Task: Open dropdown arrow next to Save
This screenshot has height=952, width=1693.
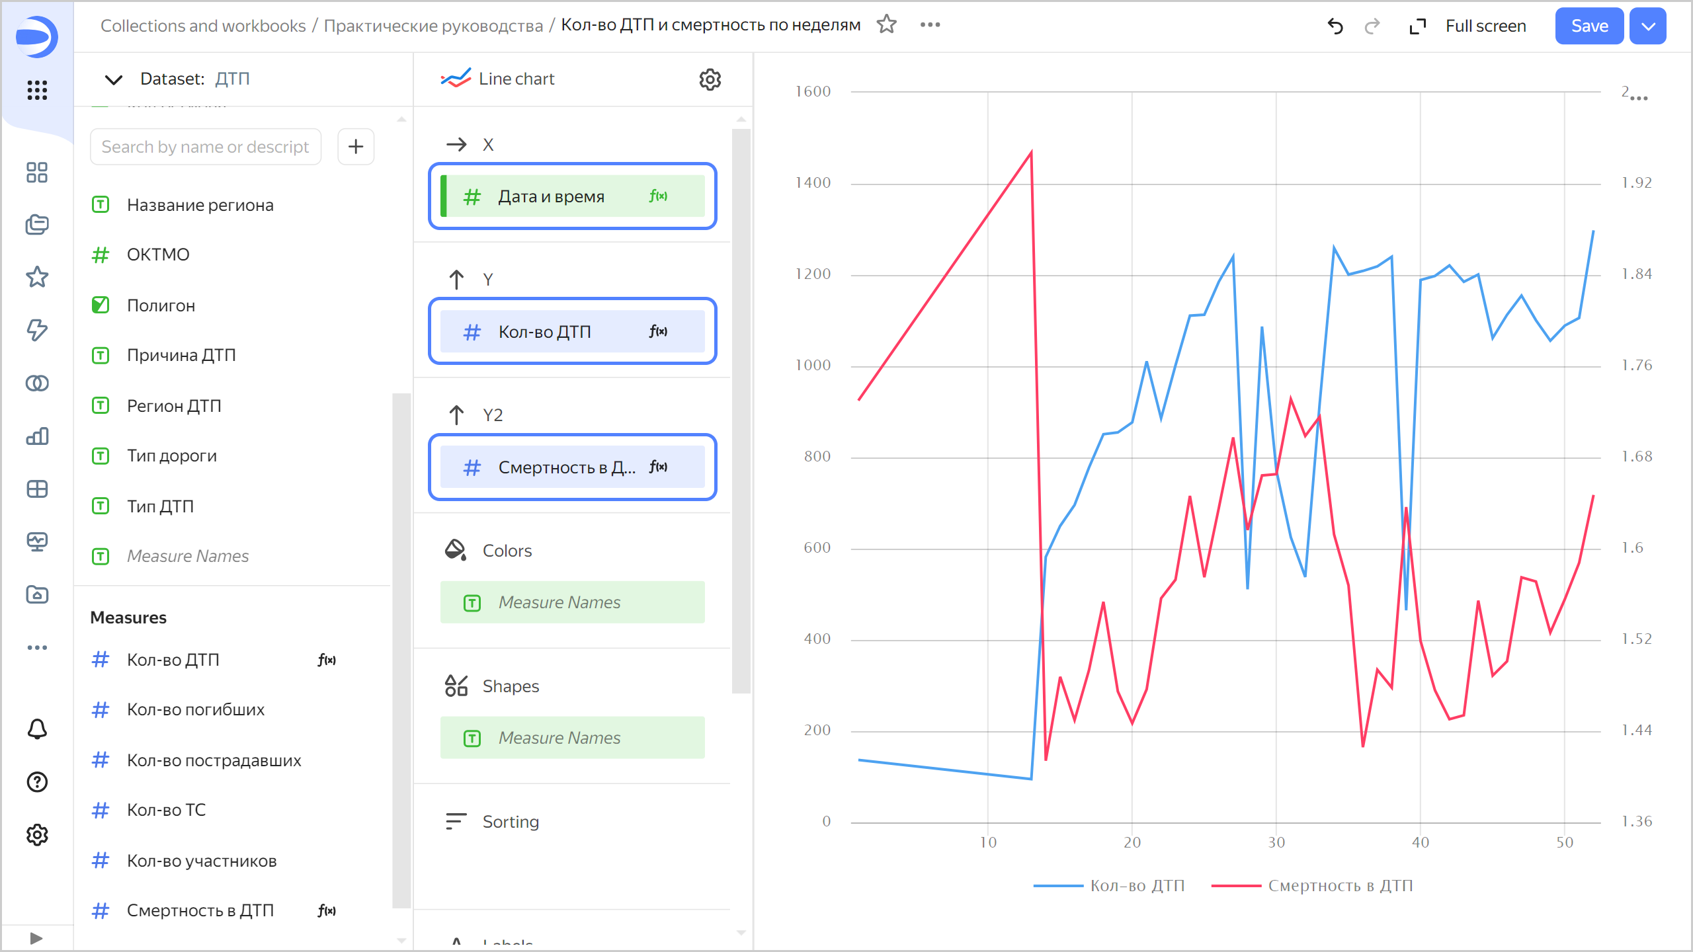Action: (x=1648, y=26)
